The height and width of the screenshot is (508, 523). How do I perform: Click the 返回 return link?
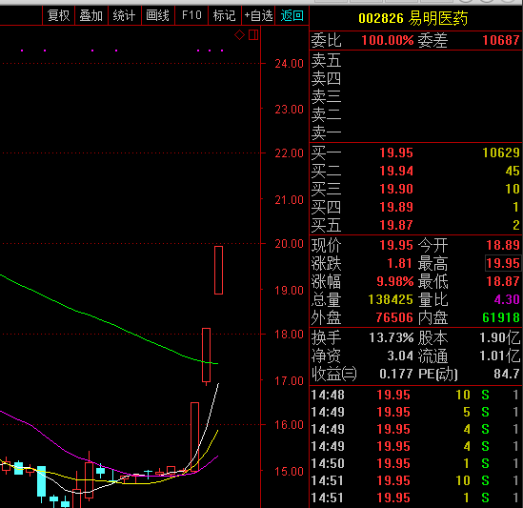point(292,15)
